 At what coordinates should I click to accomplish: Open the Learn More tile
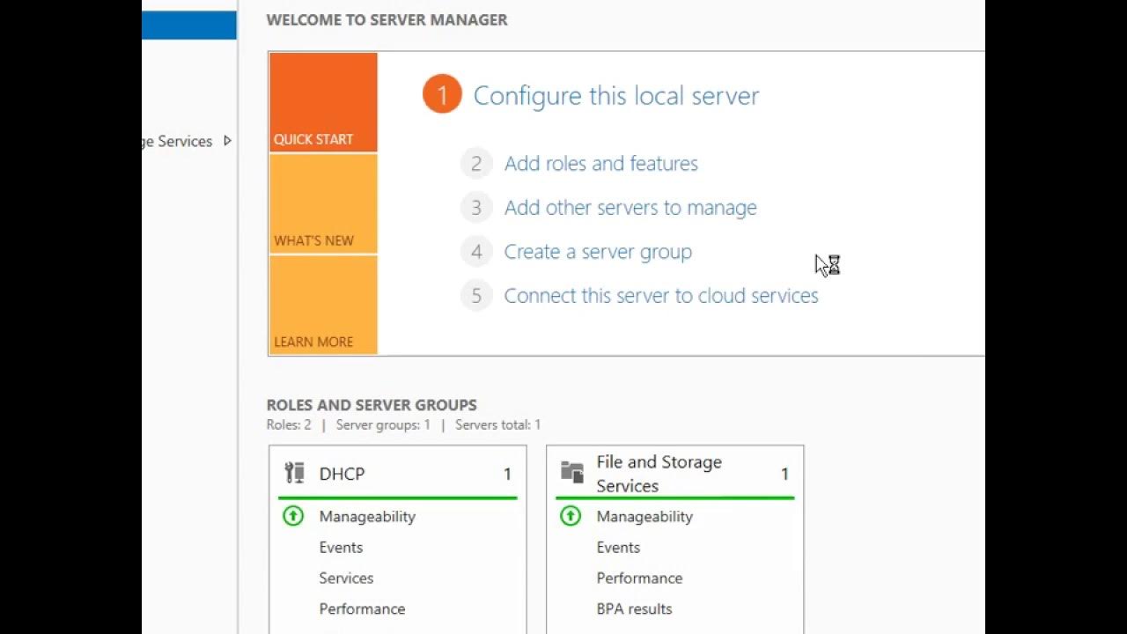tap(323, 306)
